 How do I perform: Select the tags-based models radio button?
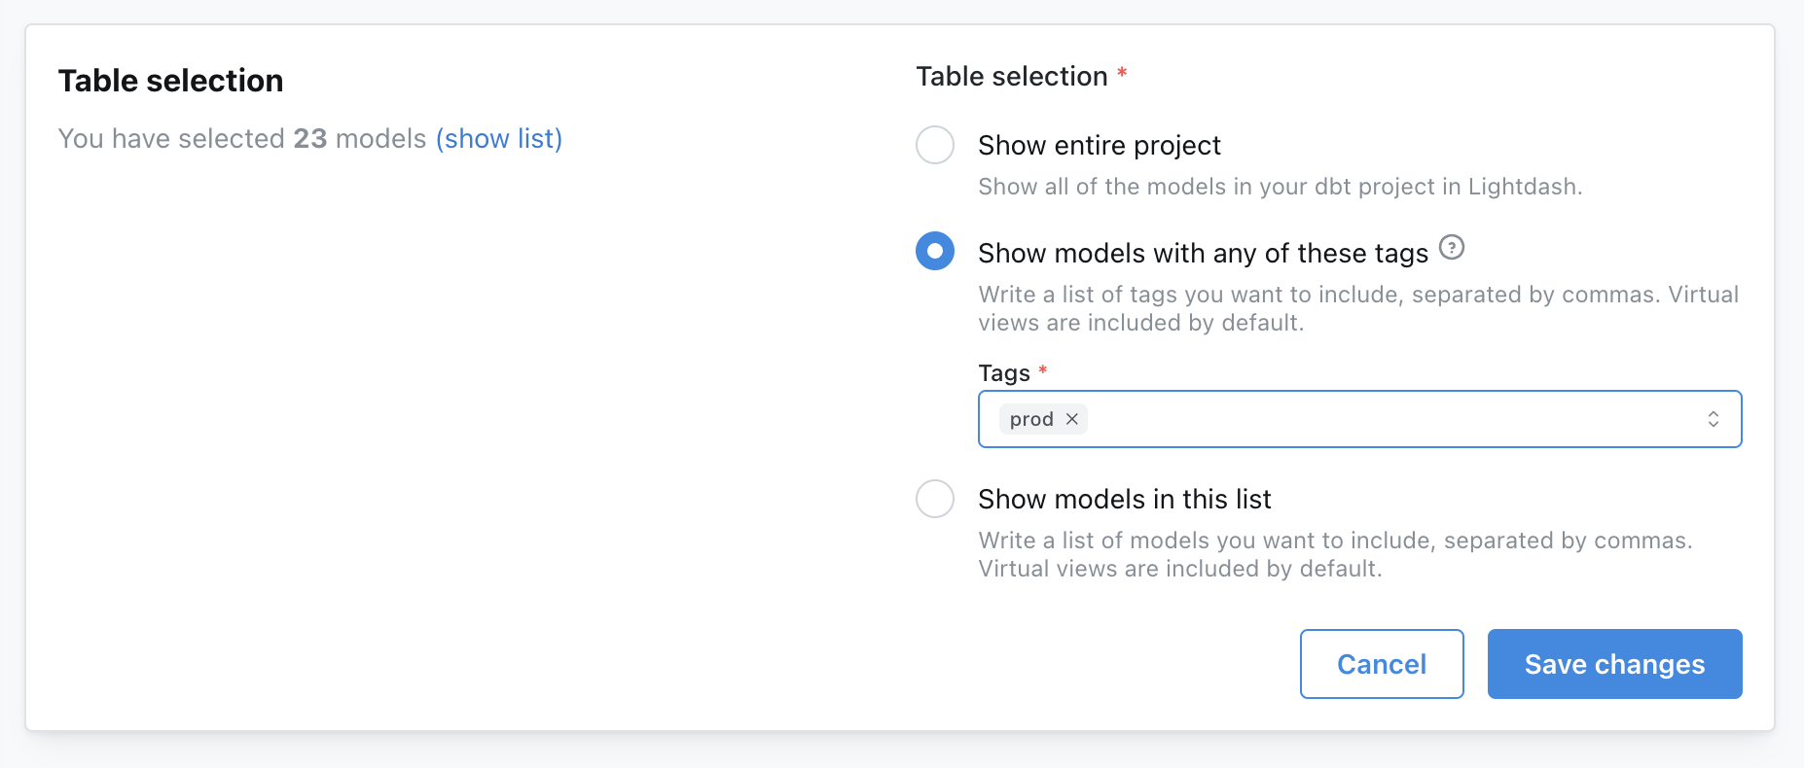pos(934,251)
